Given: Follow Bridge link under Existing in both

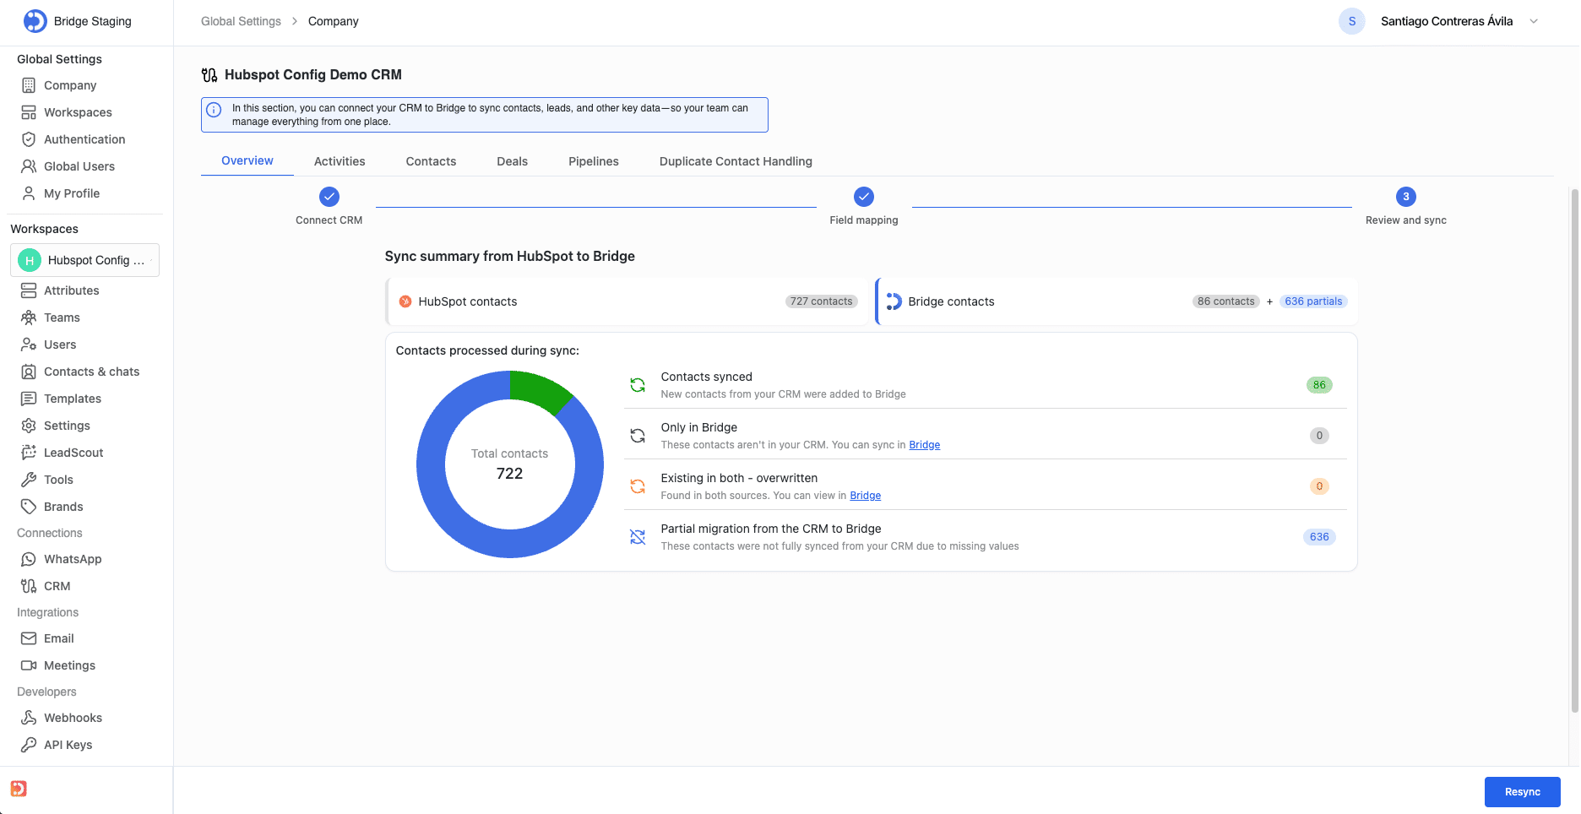Looking at the screenshot, I should tap(865, 496).
